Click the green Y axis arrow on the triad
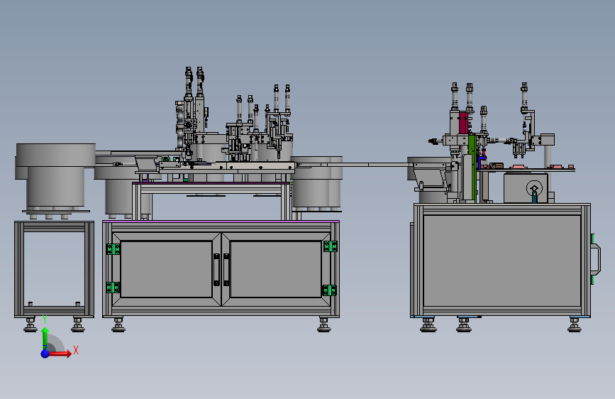Screen dimensions: 615x399 (x=45, y=337)
